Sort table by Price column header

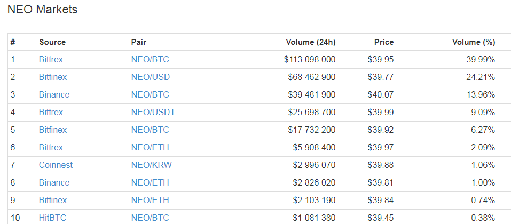[384, 42]
